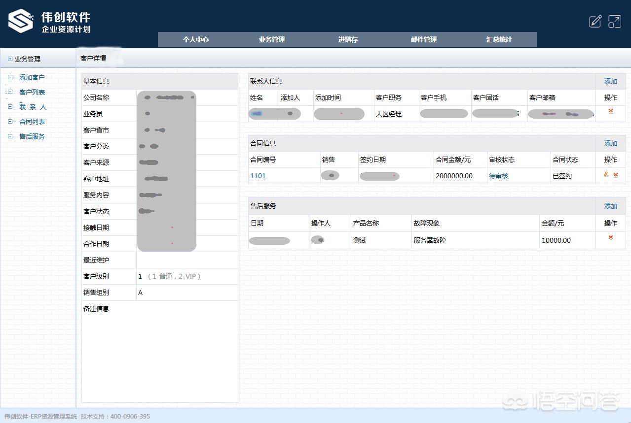Click the 大区经理 job title cell

click(389, 114)
